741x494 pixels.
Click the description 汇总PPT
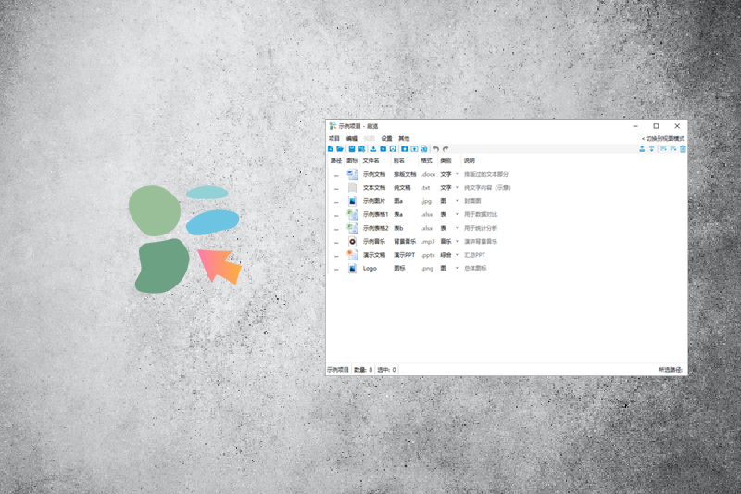coord(474,255)
